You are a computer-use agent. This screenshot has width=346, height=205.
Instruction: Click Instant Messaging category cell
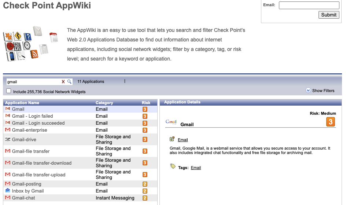coord(115,198)
